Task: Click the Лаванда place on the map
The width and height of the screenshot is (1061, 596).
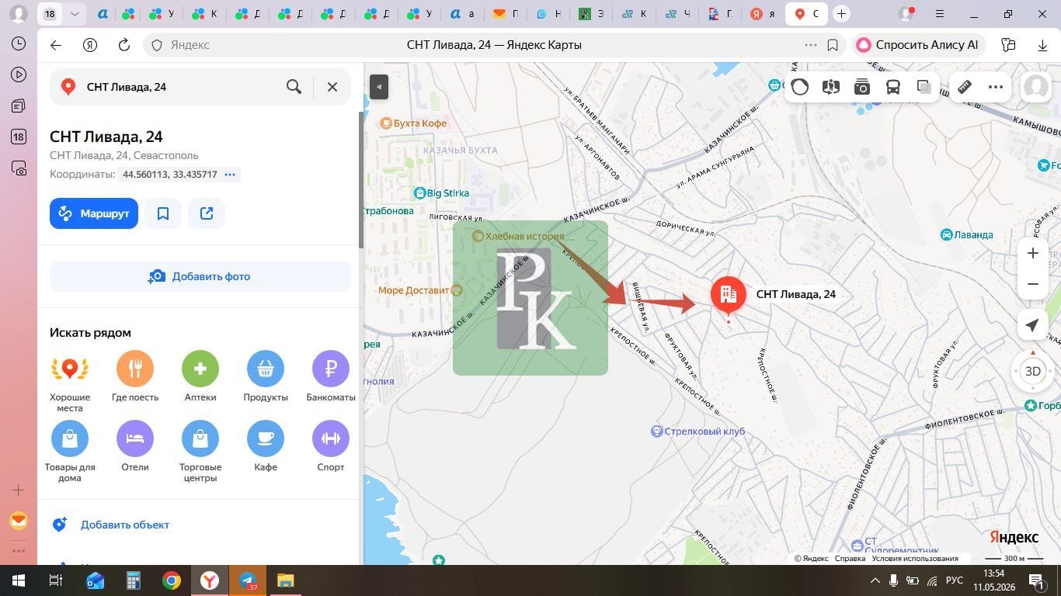Action: click(967, 234)
